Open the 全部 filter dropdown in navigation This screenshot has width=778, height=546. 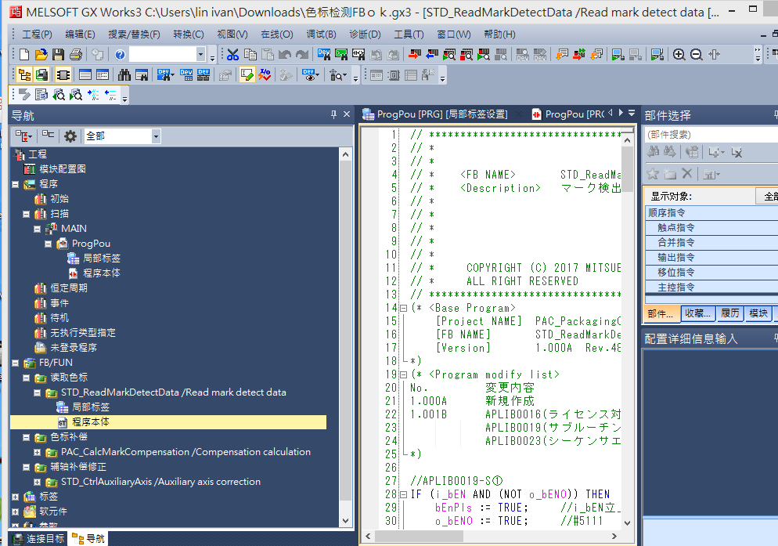[x=156, y=136]
